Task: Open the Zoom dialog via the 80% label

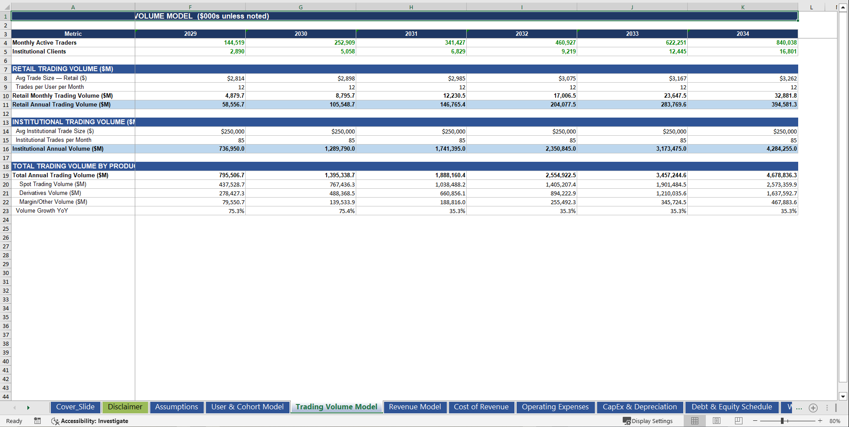Action: point(835,421)
